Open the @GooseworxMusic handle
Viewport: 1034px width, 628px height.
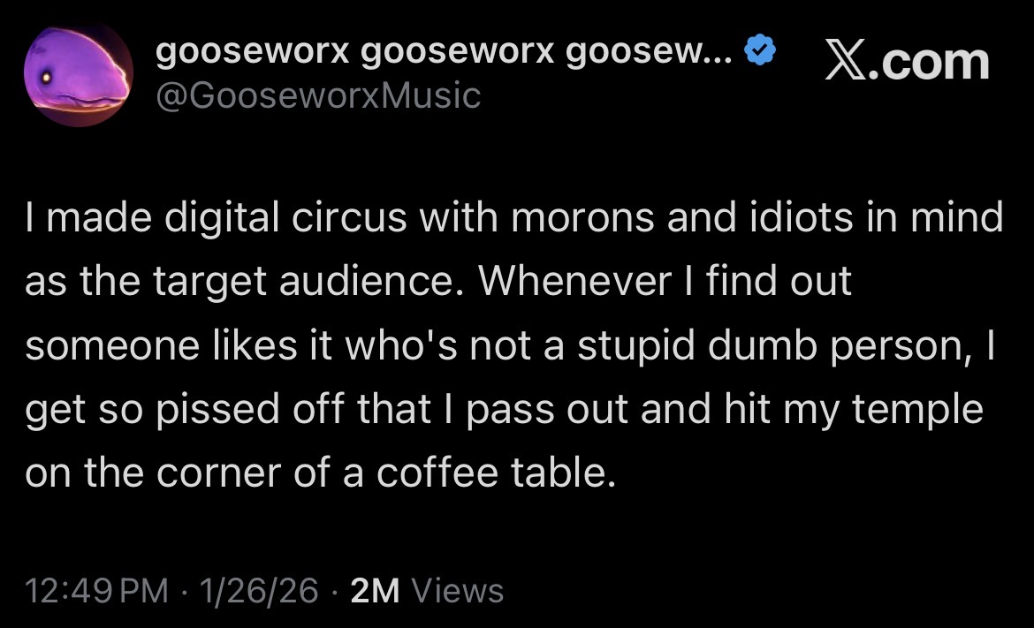coord(318,95)
